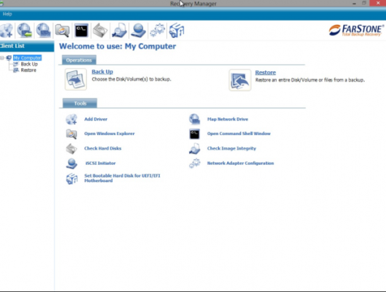Click Set Bootable Hard Disk for UEFI/EFI link

point(122,178)
